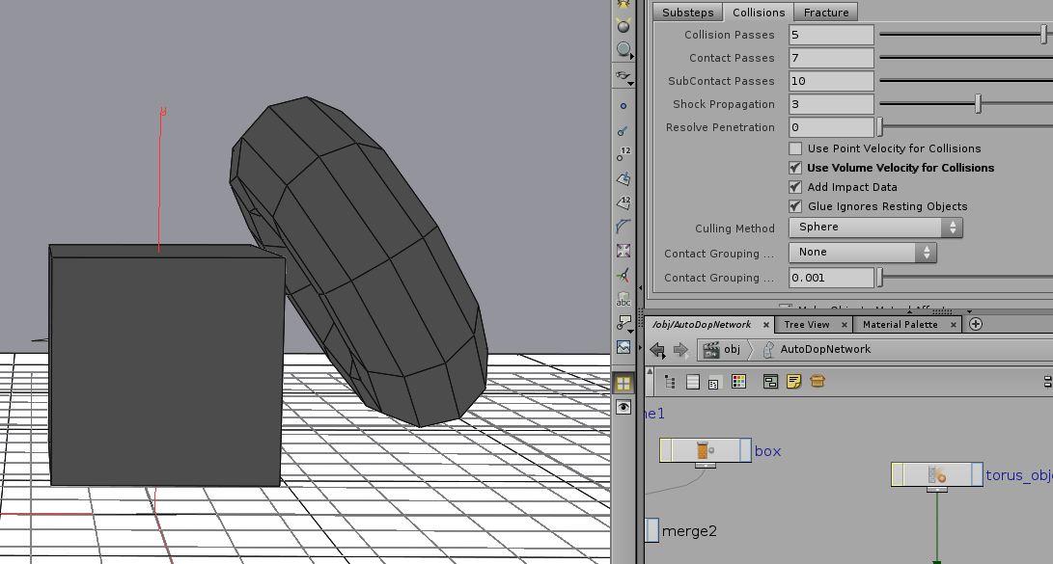Add a new pane tab with plus
This screenshot has width=1053, height=564.
point(976,324)
